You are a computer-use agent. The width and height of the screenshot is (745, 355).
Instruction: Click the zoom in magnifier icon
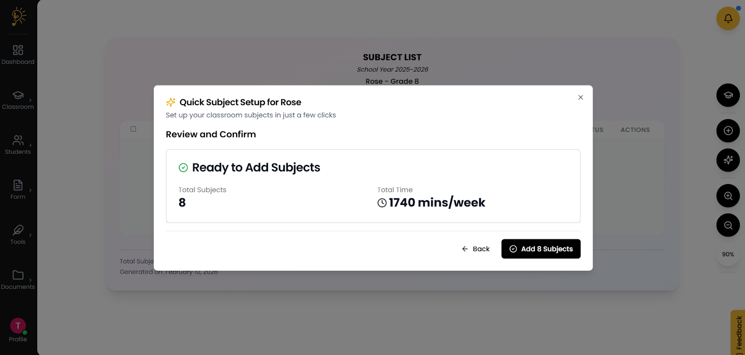(728, 196)
